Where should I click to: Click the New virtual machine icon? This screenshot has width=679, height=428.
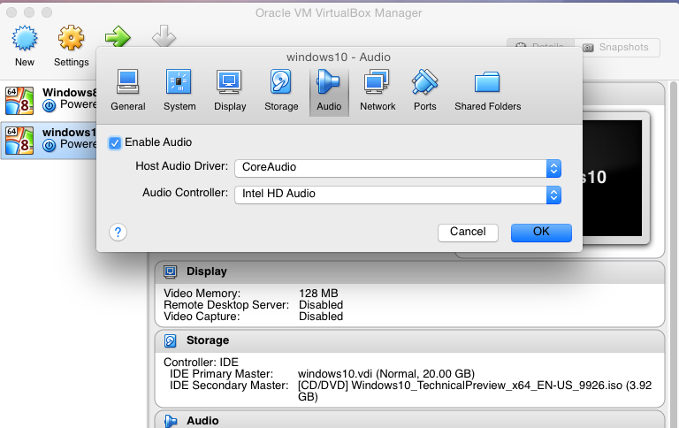[25, 44]
